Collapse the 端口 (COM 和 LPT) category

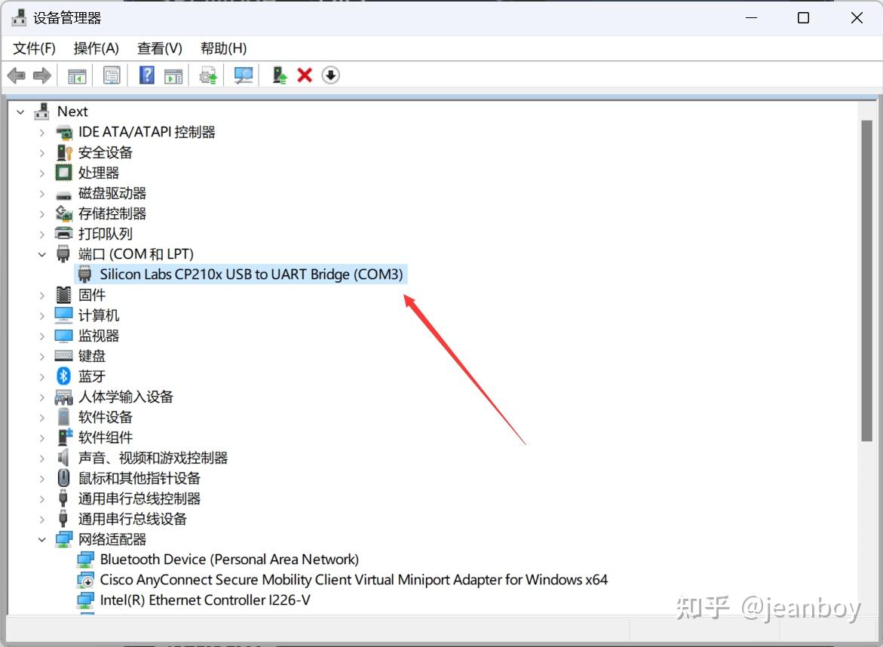41,254
